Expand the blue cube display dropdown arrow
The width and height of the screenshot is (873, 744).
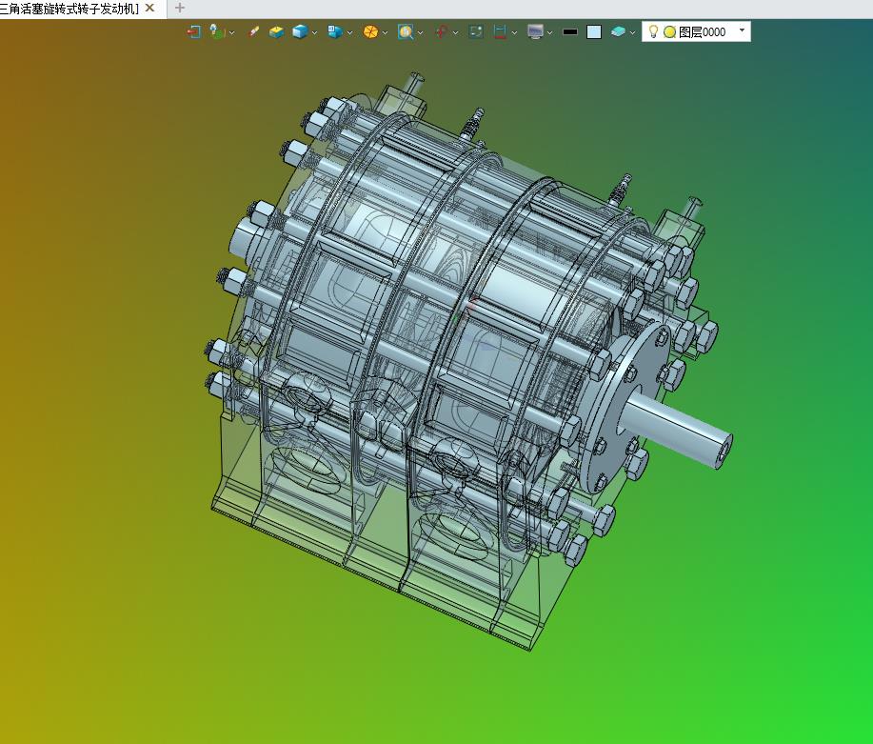pos(314,32)
